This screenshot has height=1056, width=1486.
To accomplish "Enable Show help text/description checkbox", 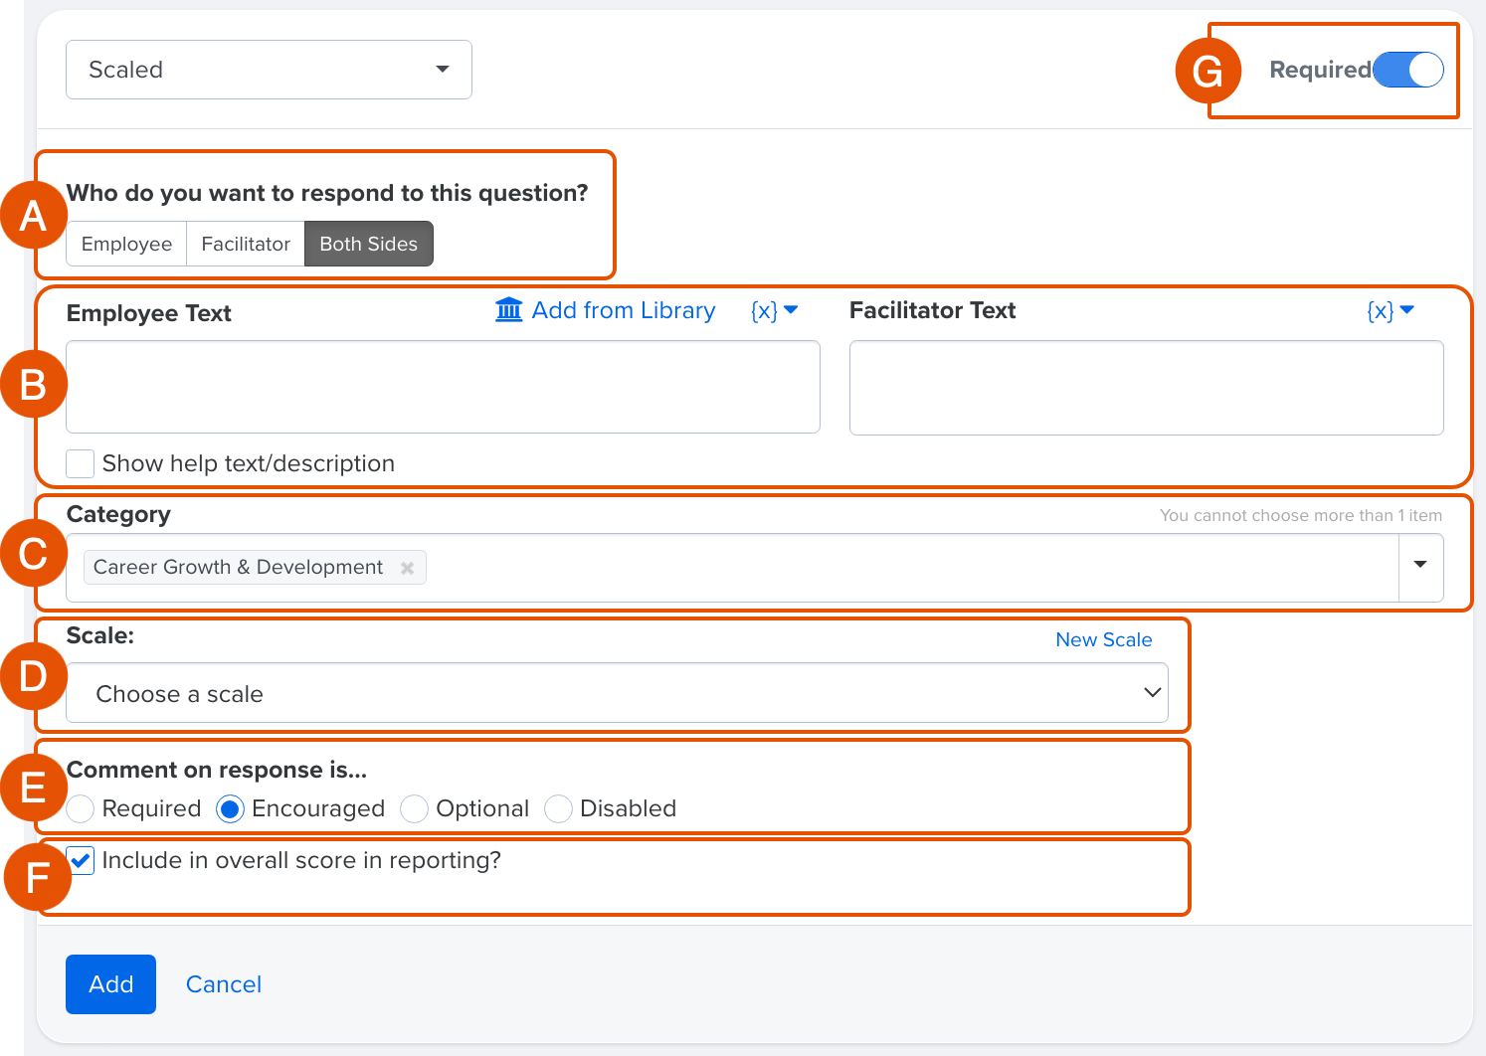I will pos(81,464).
